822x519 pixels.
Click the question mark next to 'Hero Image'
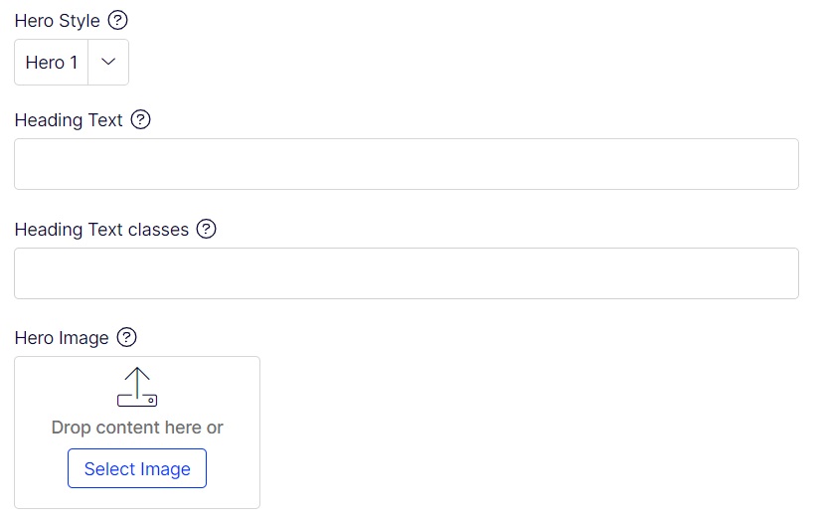[x=126, y=338]
